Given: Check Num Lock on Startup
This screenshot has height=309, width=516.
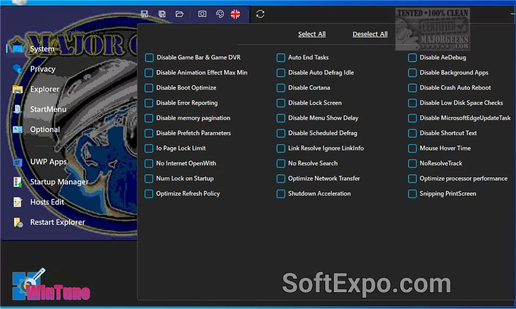Looking at the screenshot, I should pos(149,178).
